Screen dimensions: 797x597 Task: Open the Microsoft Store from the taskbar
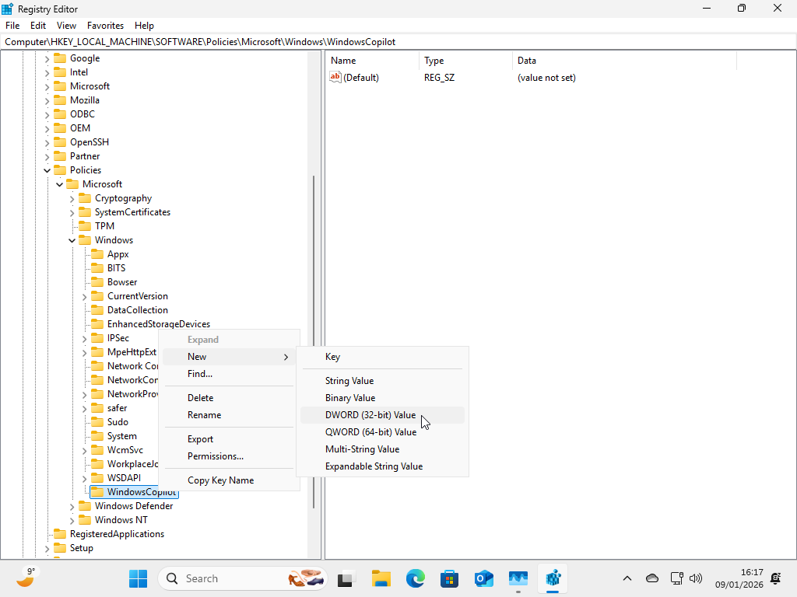click(449, 578)
